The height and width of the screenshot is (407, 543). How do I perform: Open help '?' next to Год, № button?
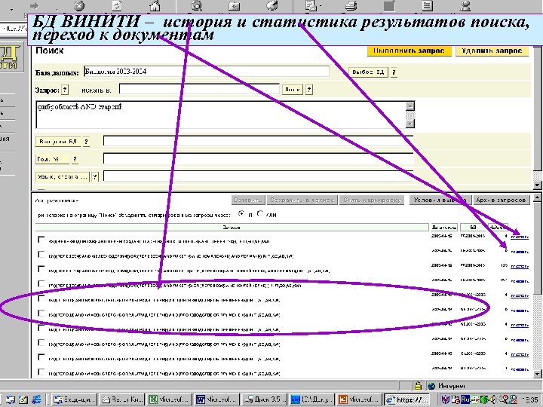tap(75, 159)
